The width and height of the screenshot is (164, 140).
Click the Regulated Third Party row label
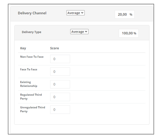[31, 97]
